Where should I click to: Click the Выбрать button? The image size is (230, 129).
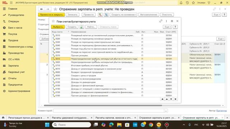58,27
